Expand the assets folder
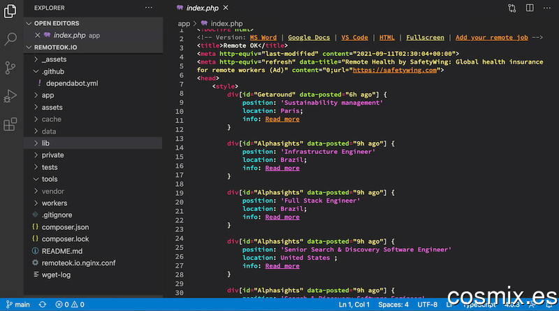The image size is (559, 311). 48,108
